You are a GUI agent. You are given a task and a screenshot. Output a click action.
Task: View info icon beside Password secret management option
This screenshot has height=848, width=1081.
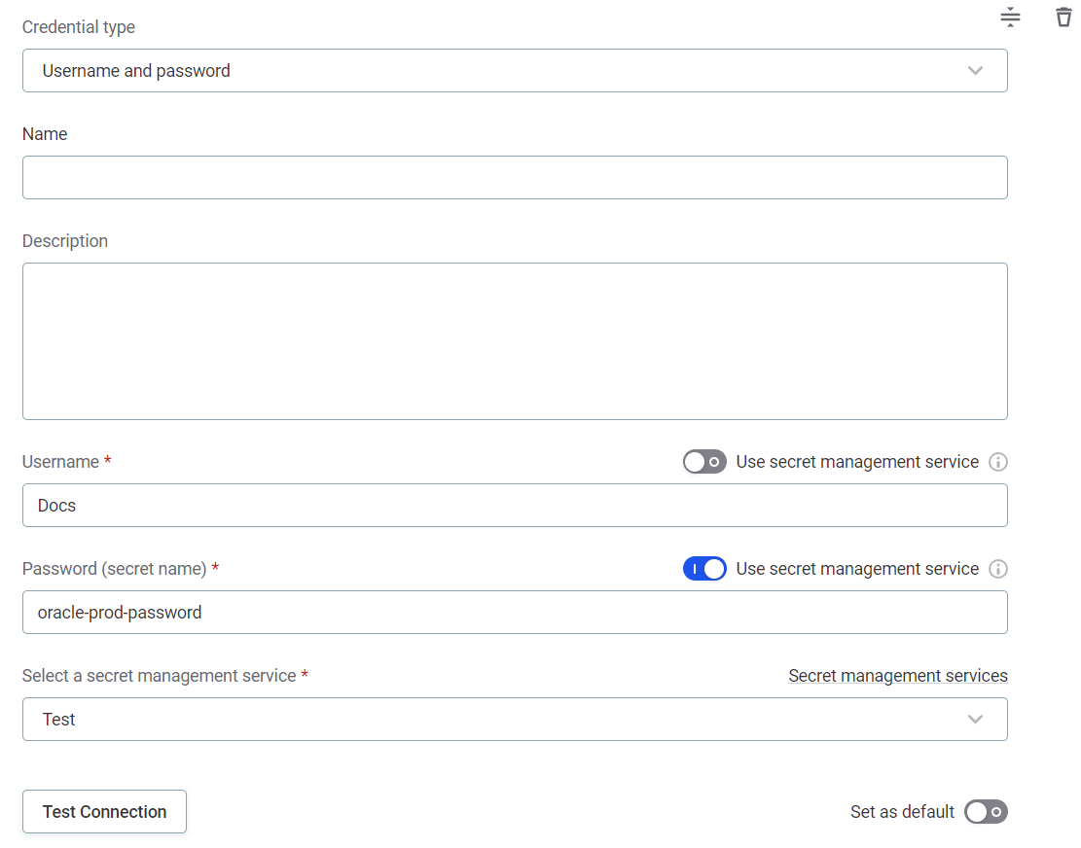click(997, 569)
